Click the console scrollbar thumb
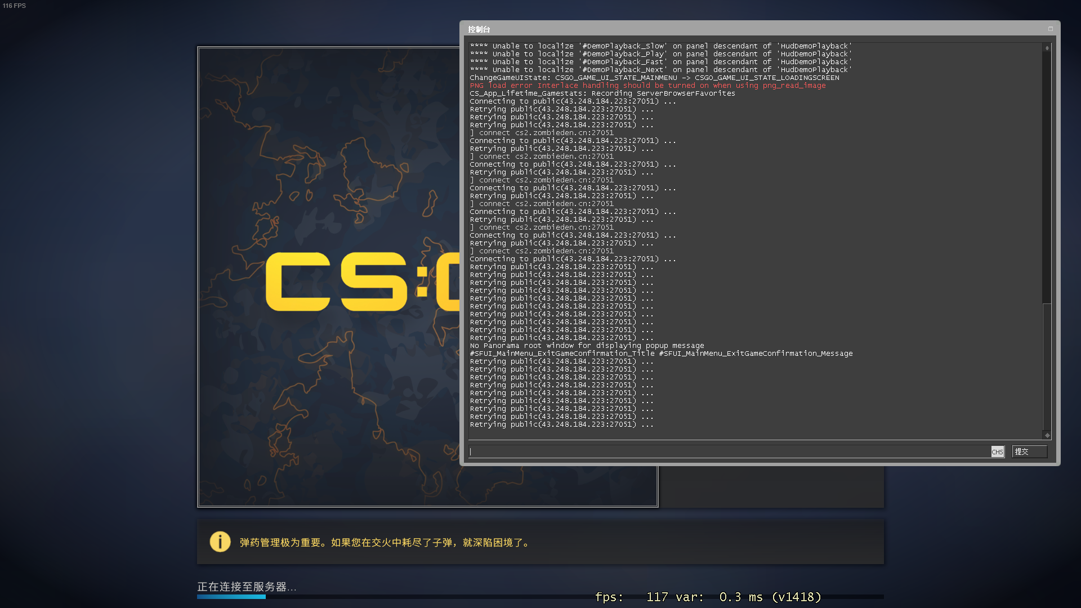Viewport: 1081px width, 608px height. point(1047,177)
